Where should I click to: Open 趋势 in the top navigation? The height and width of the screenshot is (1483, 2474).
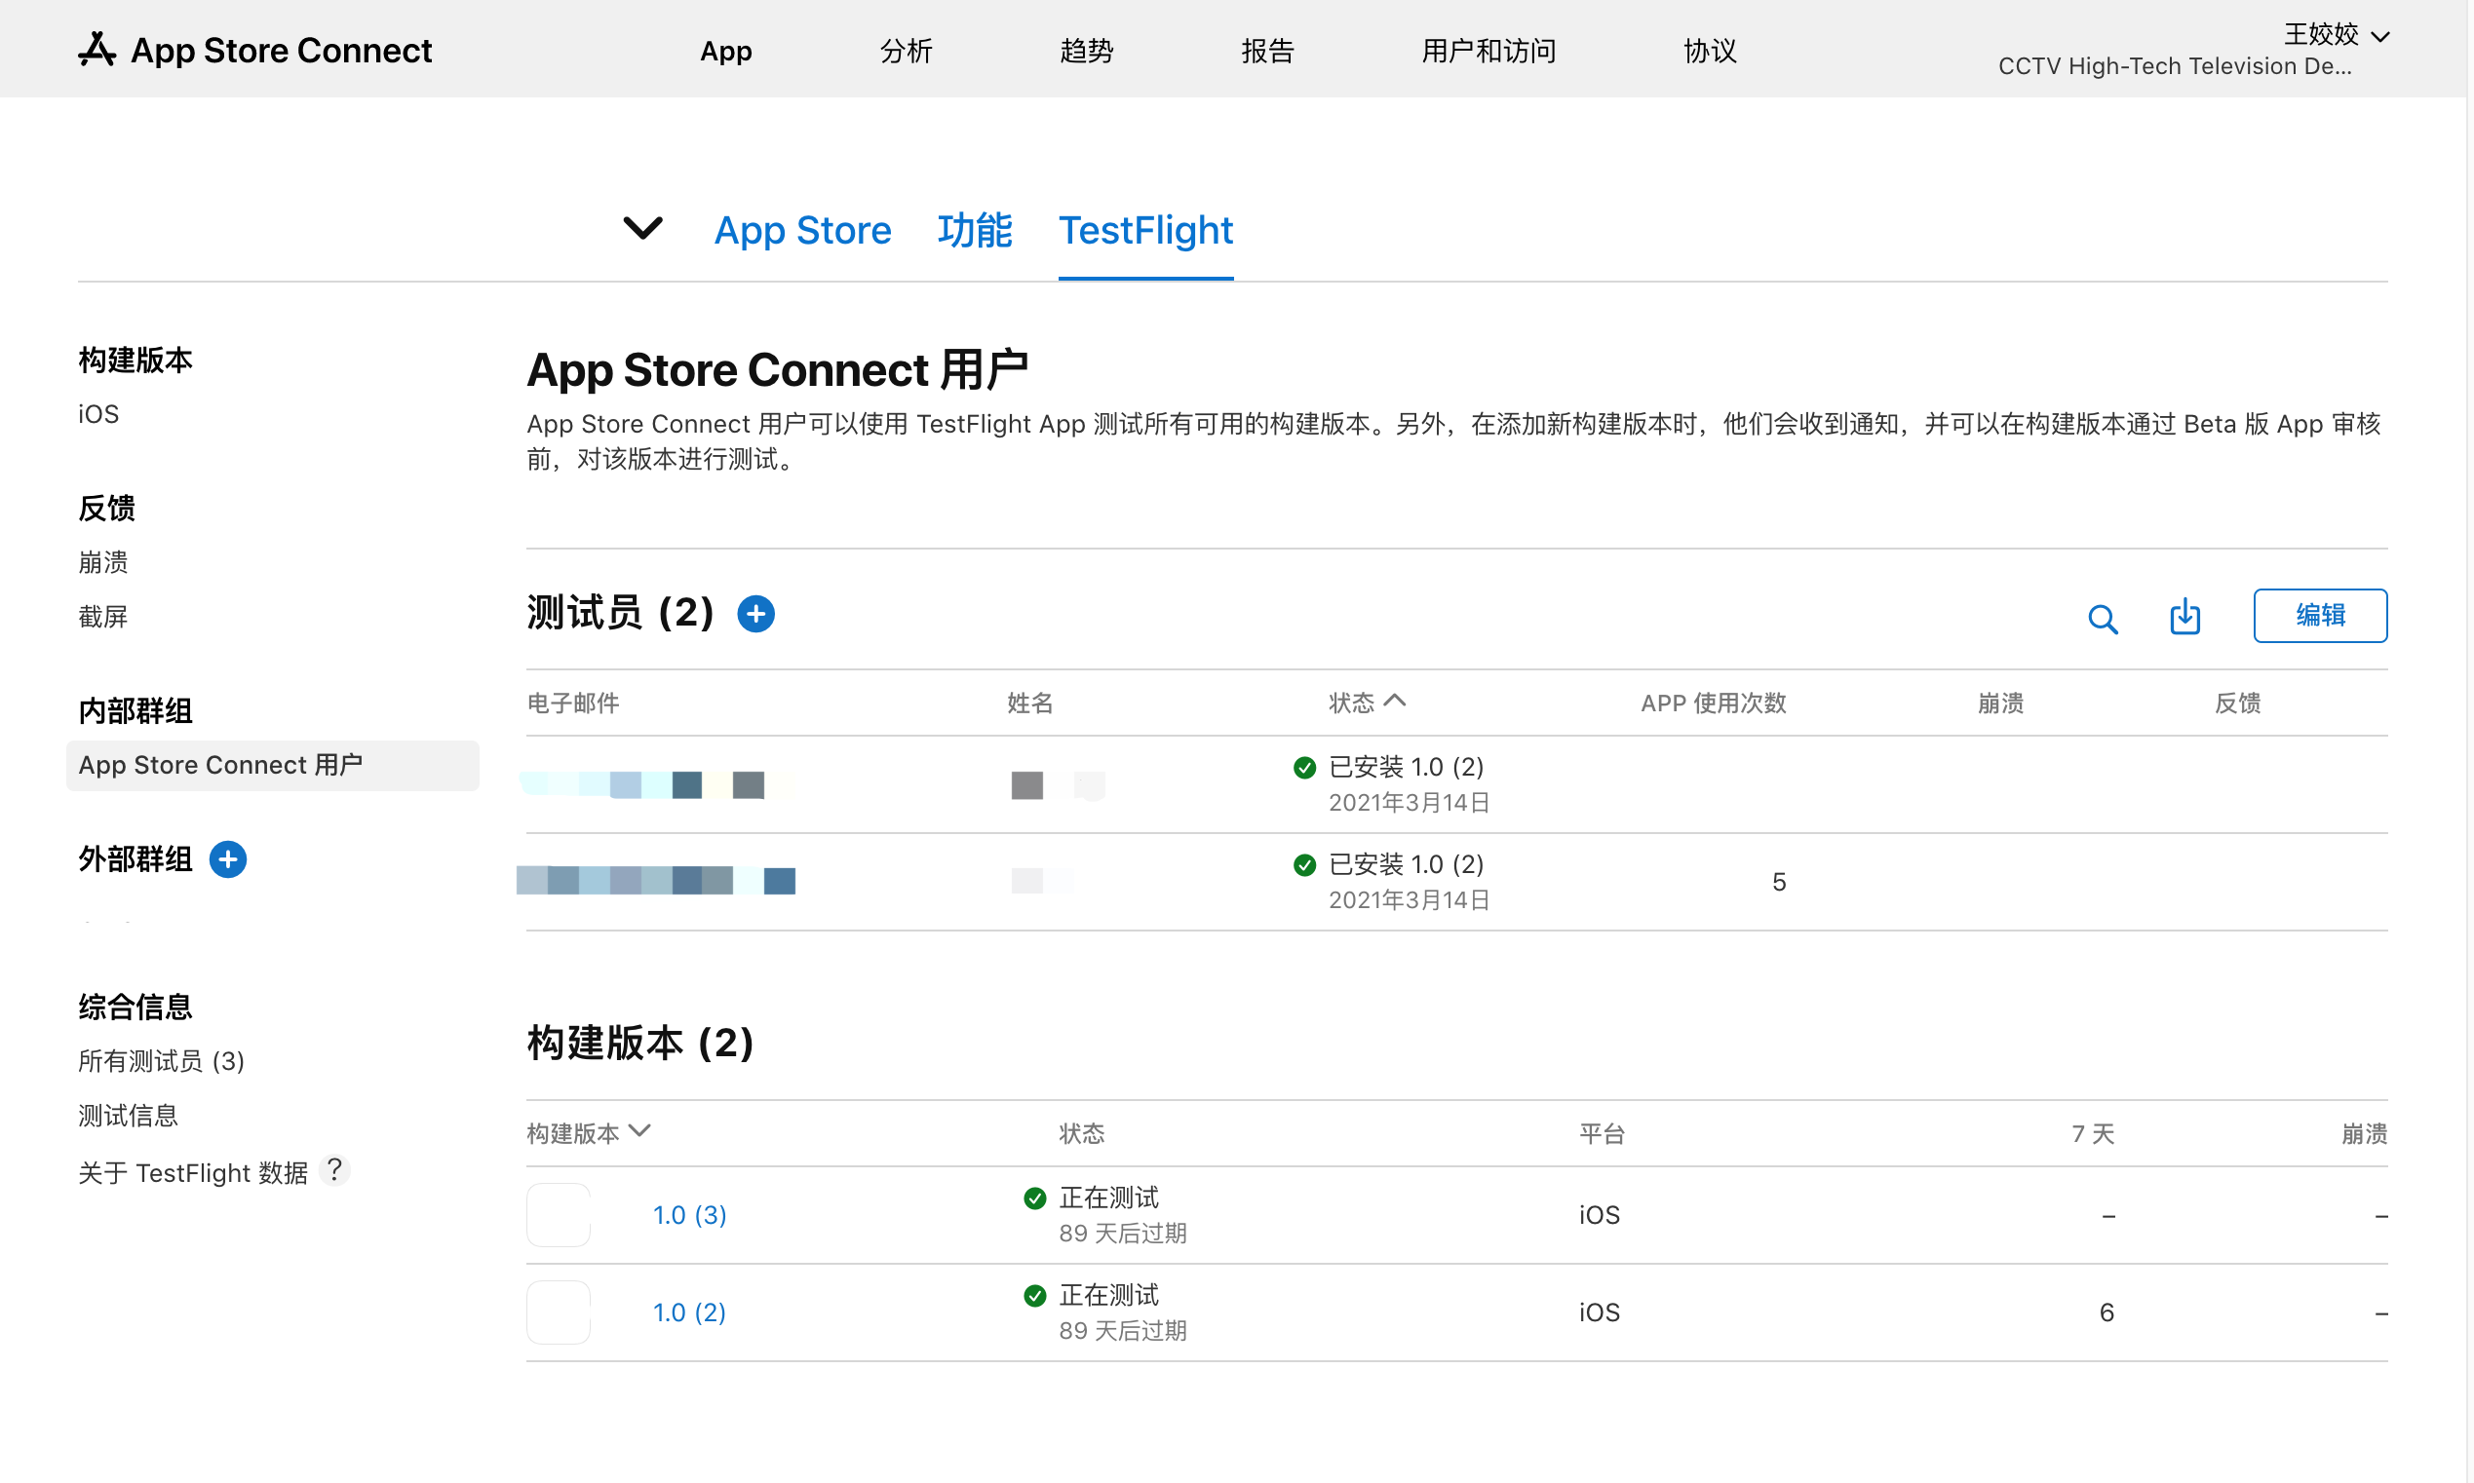[x=1086, y=51]
